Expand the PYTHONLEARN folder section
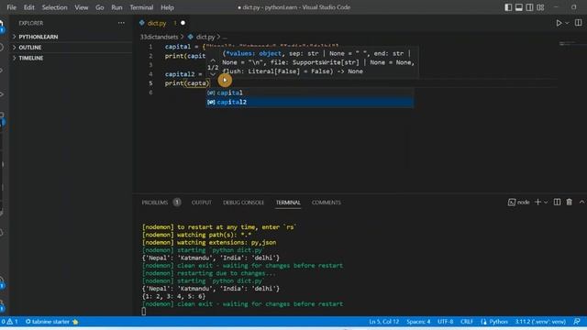 pyautogui.click(x=72, y=37)
